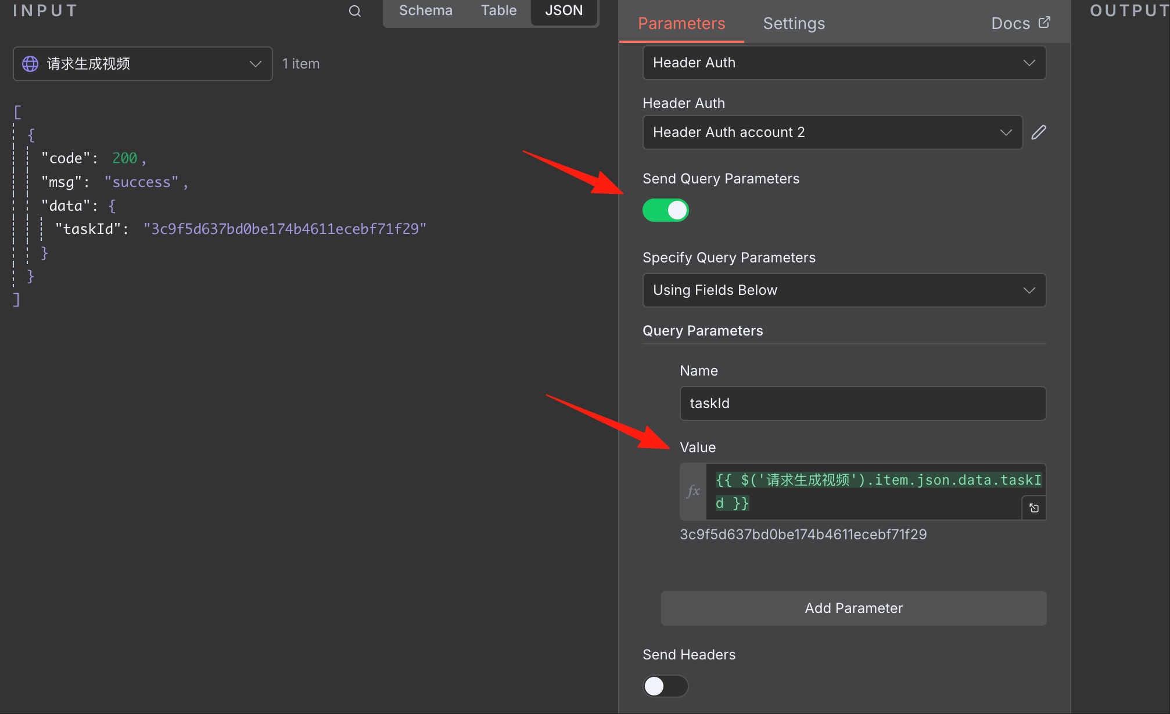Click the '1 item' count label

click(301, 64)
